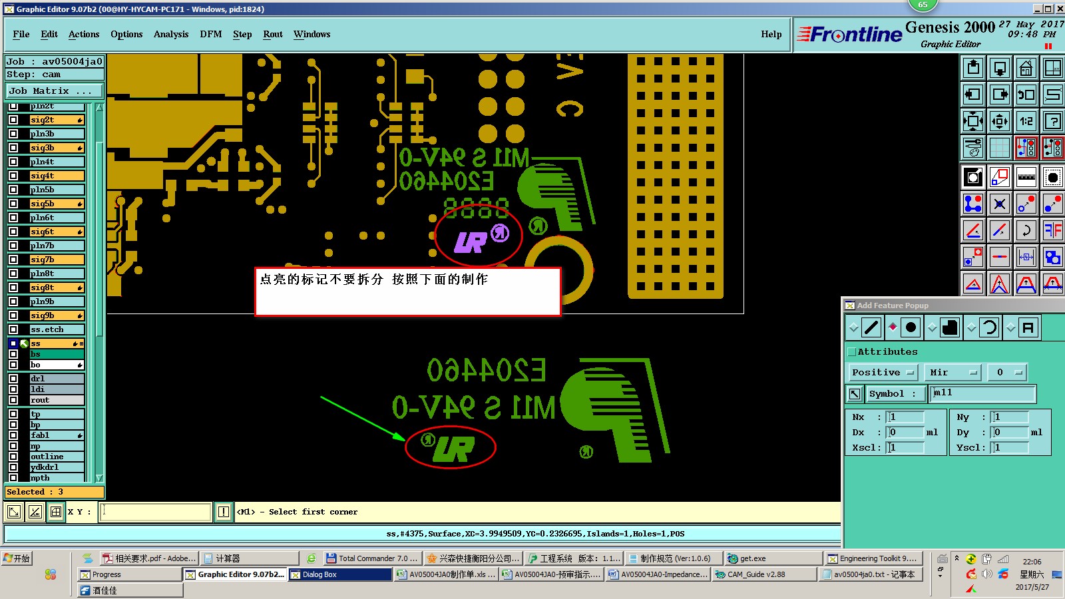This screenshot has height=599, width=1065.
Task: Select the arc feature type
Action: (989, 327)
